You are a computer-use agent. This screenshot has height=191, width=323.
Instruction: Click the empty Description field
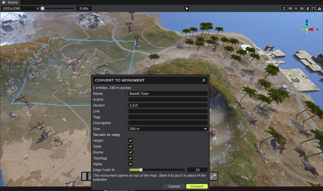168,123
